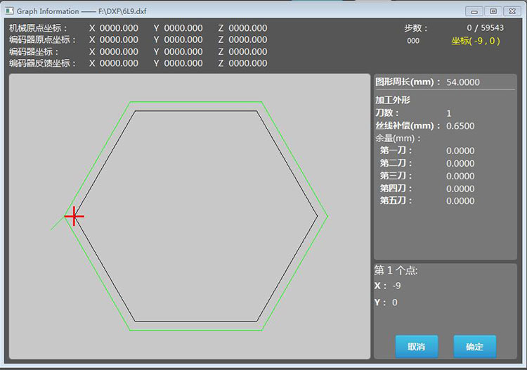Click the 第四刀 allowance value
The image size is (527, 370).
pos(460,189)
